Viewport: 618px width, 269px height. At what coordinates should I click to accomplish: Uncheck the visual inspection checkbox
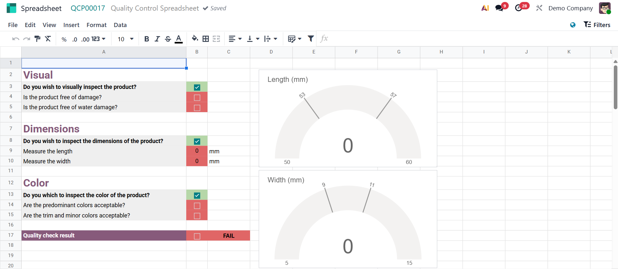[x=197, y=87]
